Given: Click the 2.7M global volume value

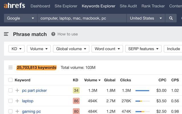Looking at the screenshot, I should tap(111, 101).
